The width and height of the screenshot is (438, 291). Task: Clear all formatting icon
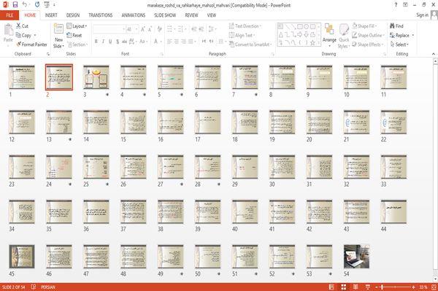[159, 29]
